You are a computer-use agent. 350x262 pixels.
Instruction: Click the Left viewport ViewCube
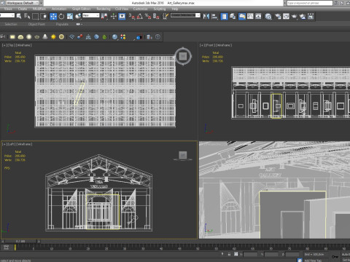(x=183, y=156)
